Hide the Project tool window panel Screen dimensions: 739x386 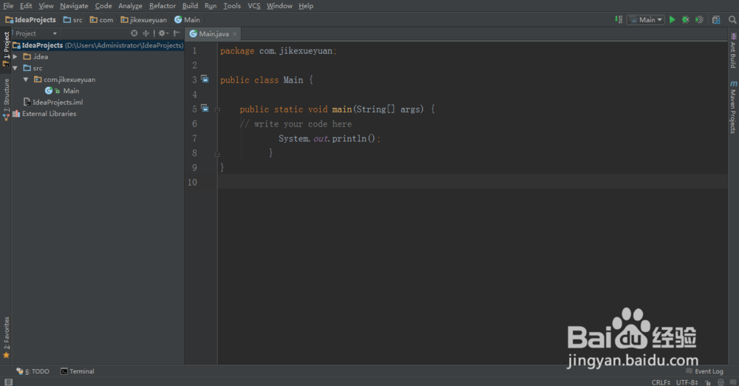[x=177, y=33]
